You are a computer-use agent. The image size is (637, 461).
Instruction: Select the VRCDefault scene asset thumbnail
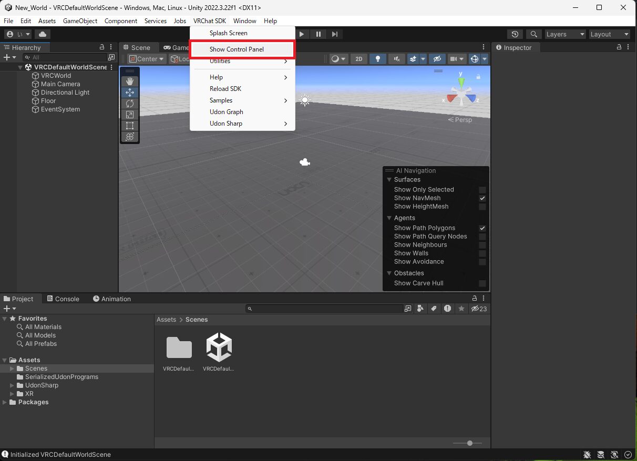click(x=218, y=347)
